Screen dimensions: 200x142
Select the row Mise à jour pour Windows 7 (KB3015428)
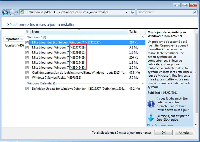(87, 62)
